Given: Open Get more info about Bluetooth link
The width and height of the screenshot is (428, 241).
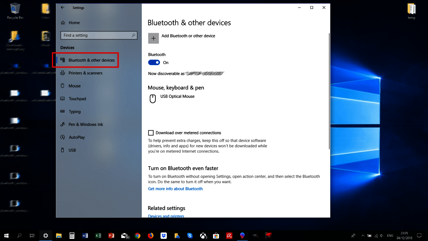Looking at the screenshot, I should (175, 188).
